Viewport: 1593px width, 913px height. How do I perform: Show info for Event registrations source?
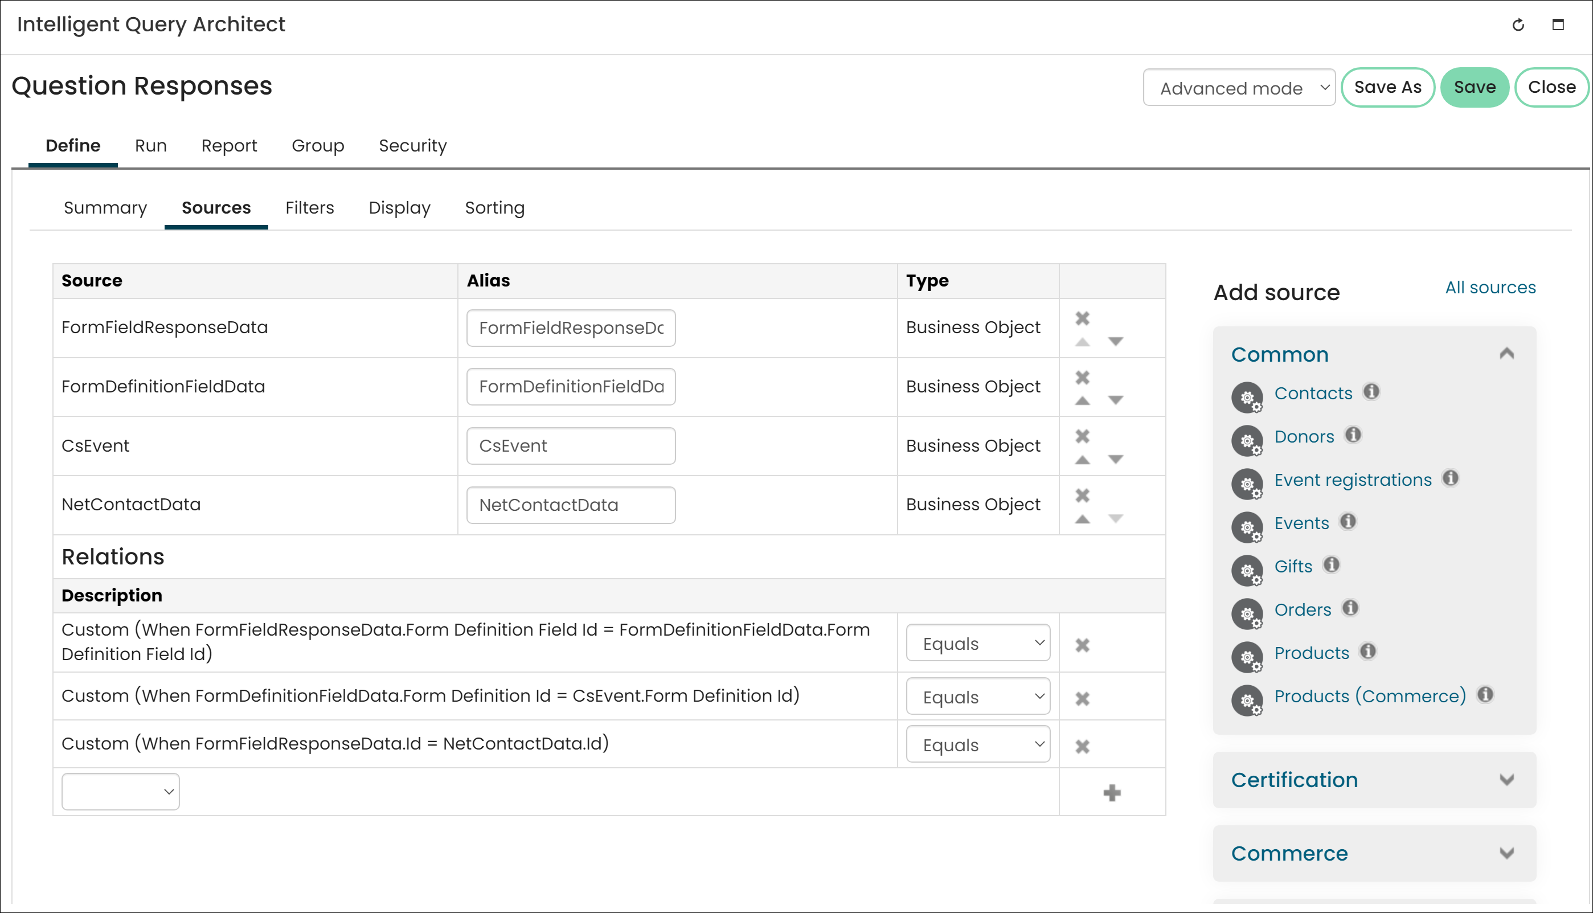pos(1450,478)
